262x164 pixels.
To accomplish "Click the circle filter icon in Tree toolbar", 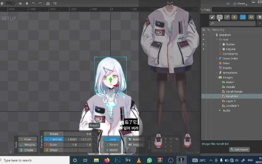I will 219,17.
